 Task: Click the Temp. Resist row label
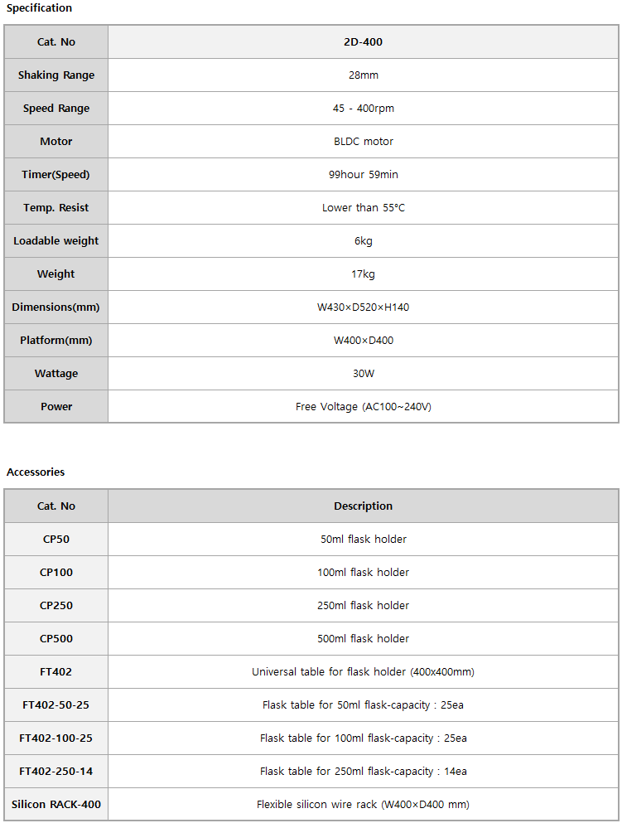pos(56,208)
